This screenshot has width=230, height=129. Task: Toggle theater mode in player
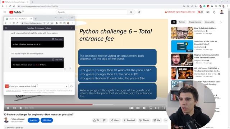pos(157,108)
